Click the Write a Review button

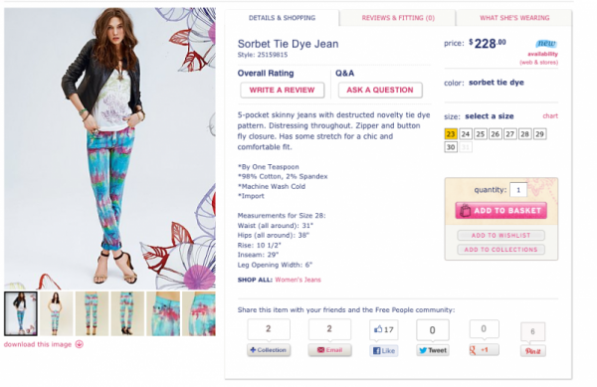coord(283,91)
